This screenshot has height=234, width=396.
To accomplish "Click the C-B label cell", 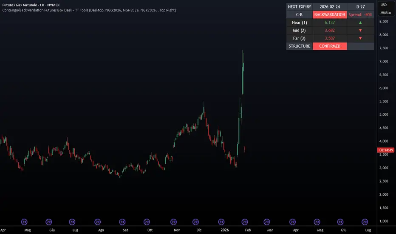I will point(300,14).
